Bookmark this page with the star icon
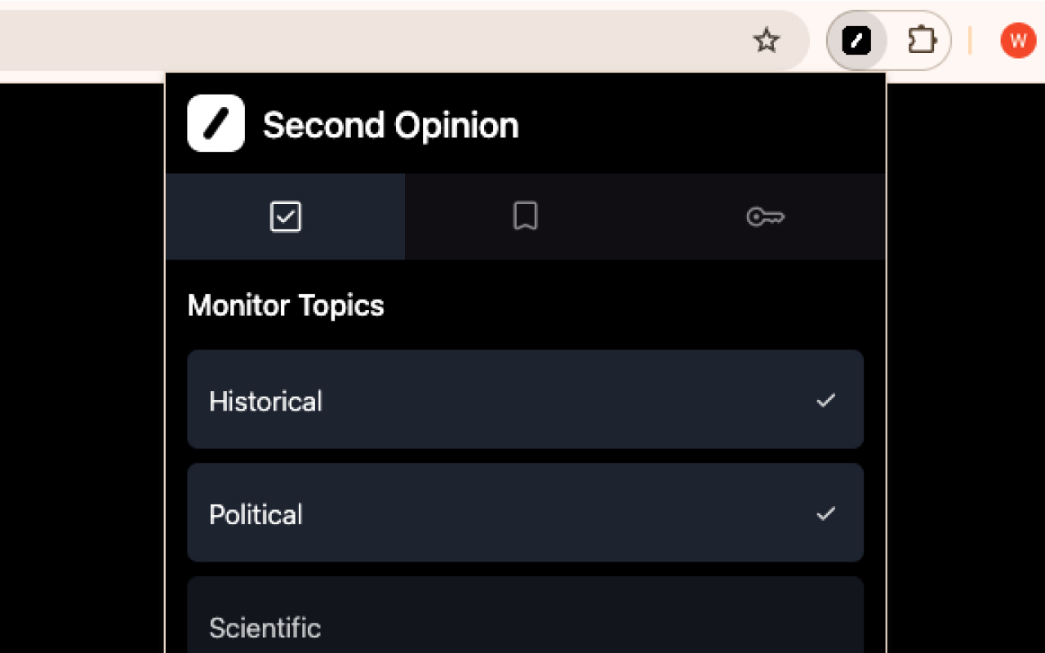Viewport: 1045px width, 653px height. click(x=766, y=40)
